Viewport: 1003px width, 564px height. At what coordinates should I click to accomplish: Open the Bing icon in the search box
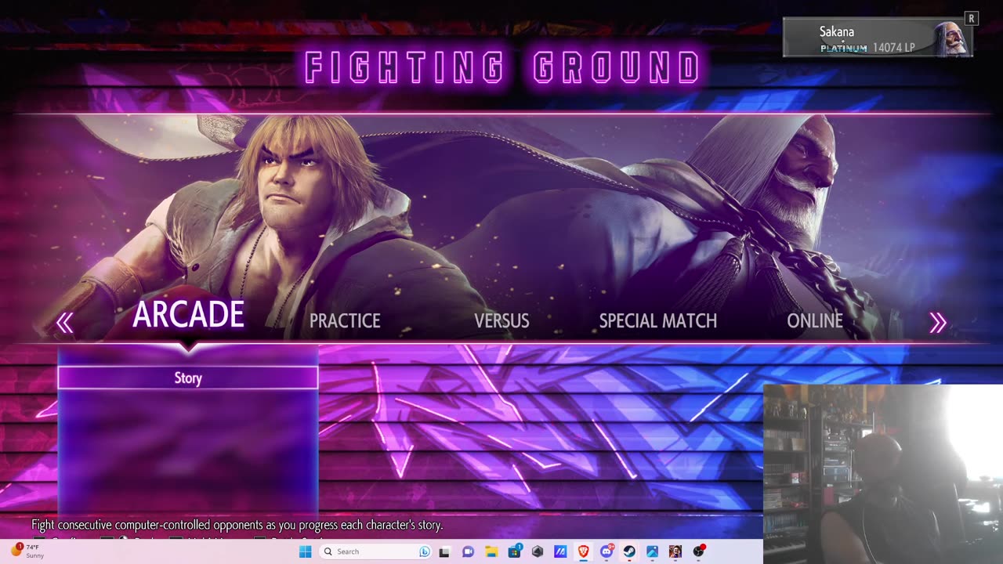[424, 551]
